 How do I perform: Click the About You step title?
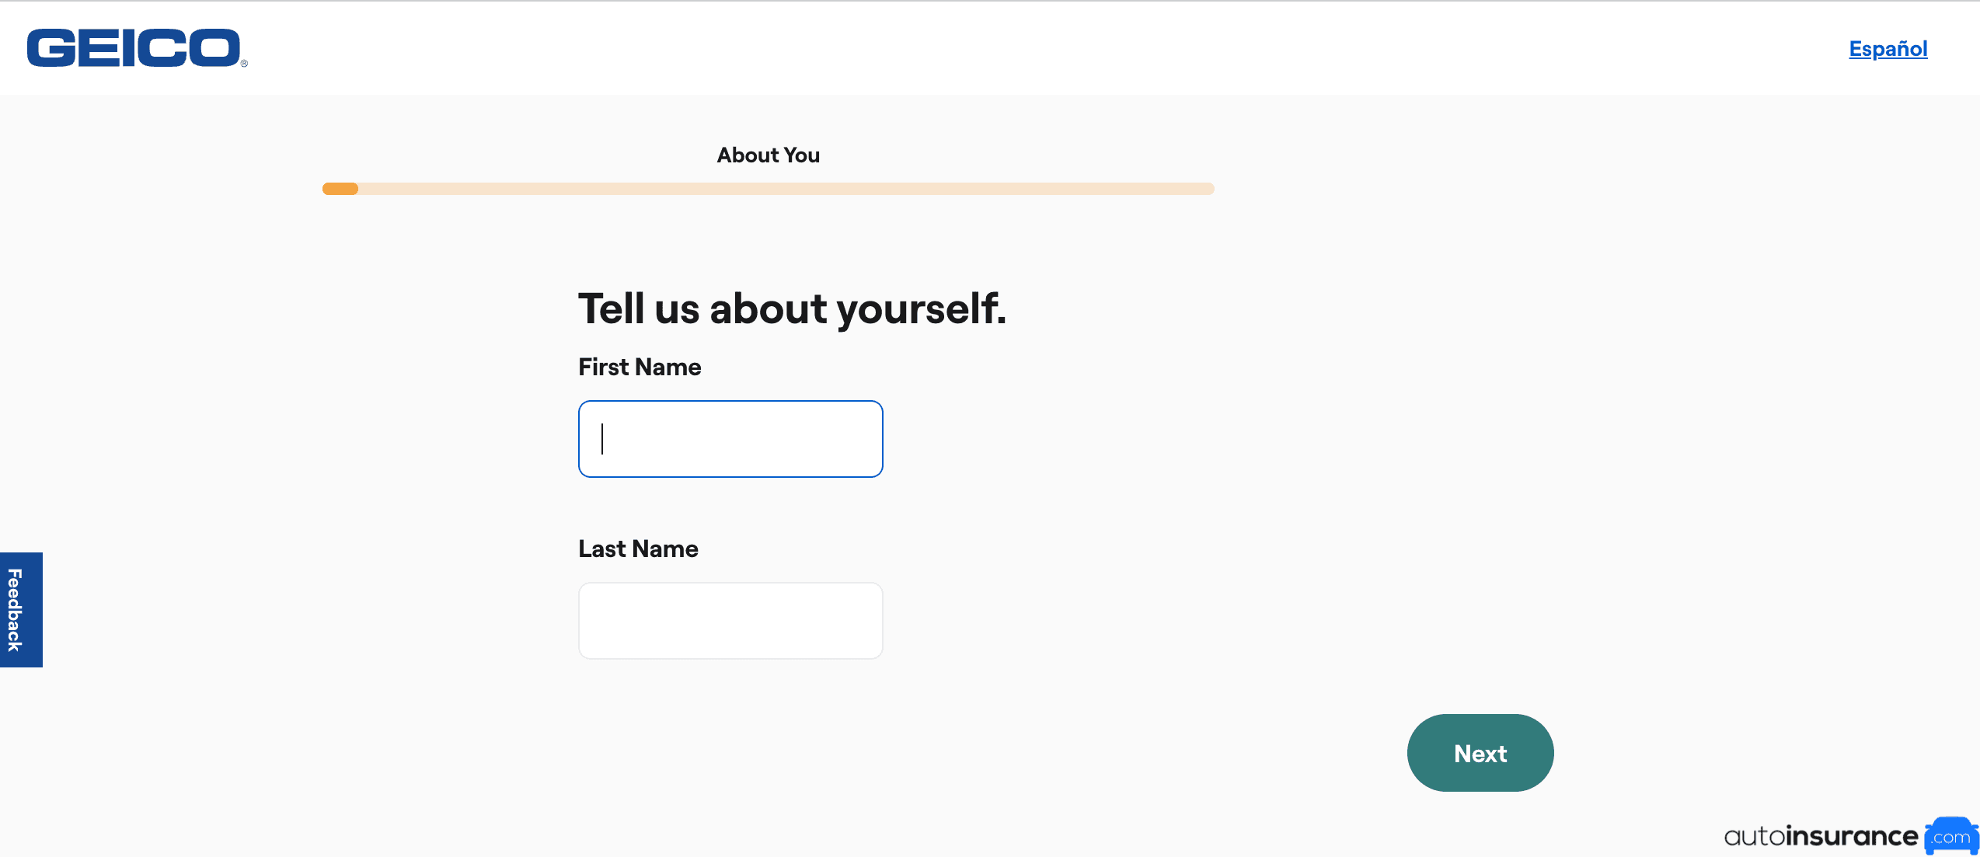click(x=768, y=155)
